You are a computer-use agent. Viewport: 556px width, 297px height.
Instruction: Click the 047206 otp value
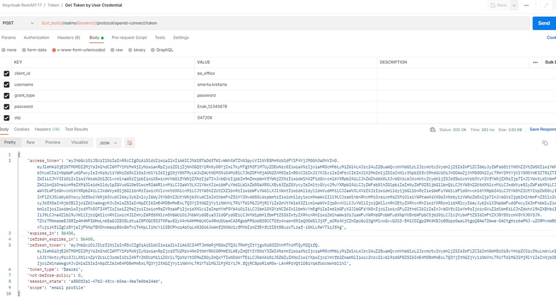click(x=205, y=118)
